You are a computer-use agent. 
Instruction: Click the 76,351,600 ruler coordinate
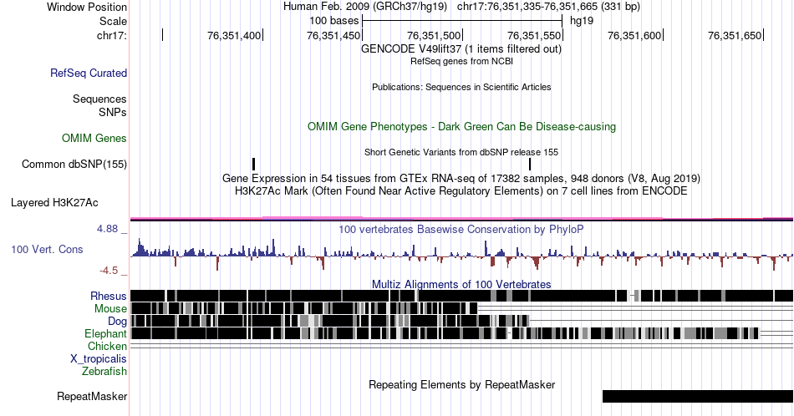(634, 35)
